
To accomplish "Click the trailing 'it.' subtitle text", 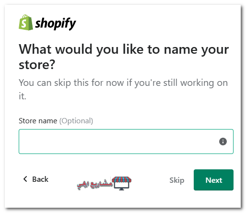I will tap(23, 96).
